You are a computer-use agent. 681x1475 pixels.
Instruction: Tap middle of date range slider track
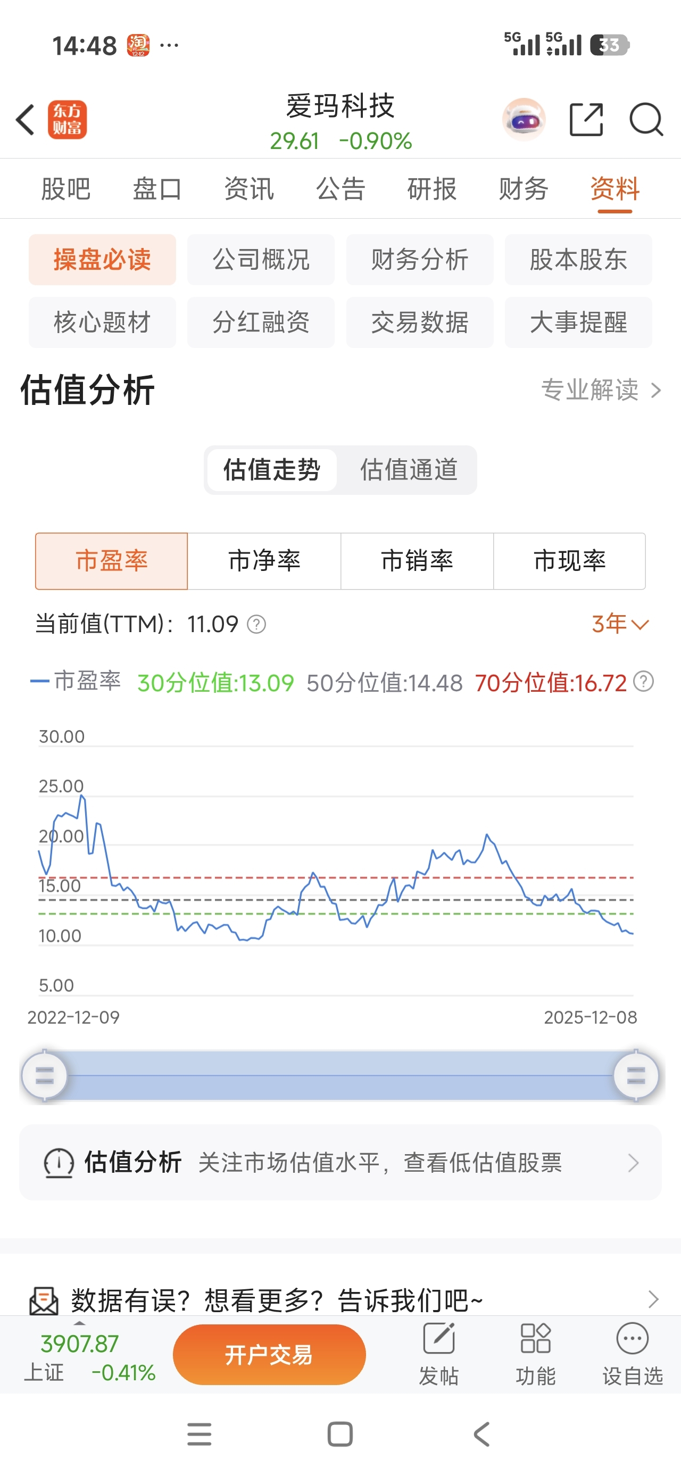click(x=340, y=1076)
